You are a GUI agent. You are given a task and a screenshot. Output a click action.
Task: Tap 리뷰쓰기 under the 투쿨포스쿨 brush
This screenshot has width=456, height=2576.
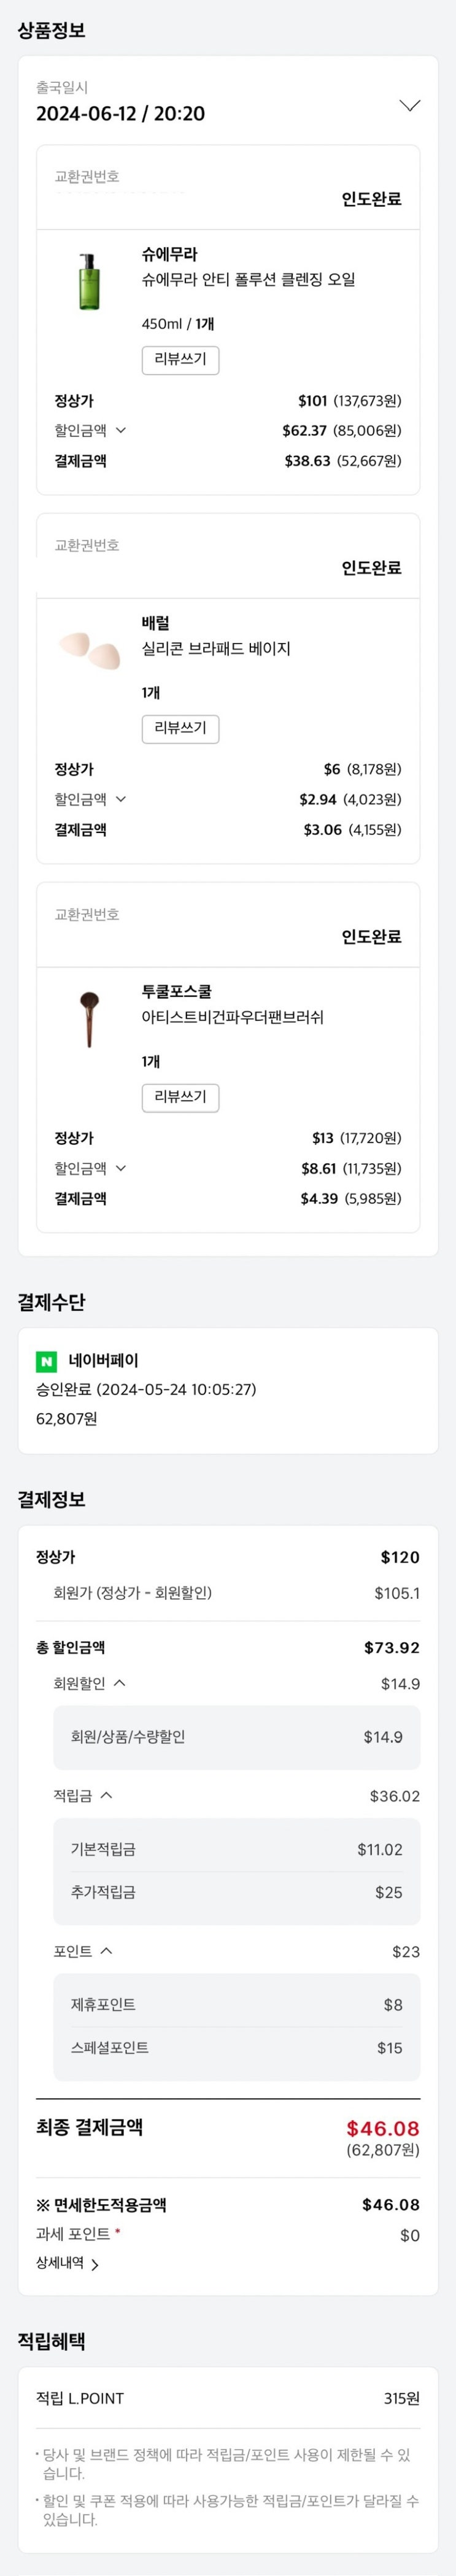[x=180, y=1097]
